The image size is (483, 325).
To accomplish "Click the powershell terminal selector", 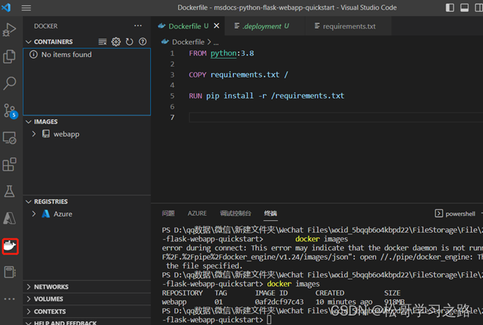I will [x=455, y=213].
